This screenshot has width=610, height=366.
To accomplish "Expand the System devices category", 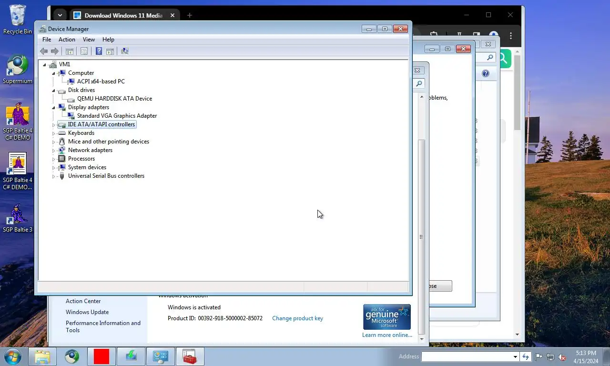I will (x=53, y=167).
